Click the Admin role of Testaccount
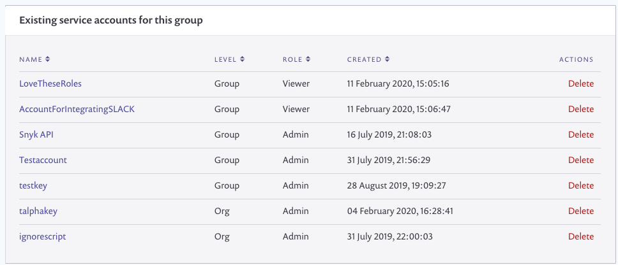Image resolution: width=618 pixels, height=265 pixels. point(296,160)
